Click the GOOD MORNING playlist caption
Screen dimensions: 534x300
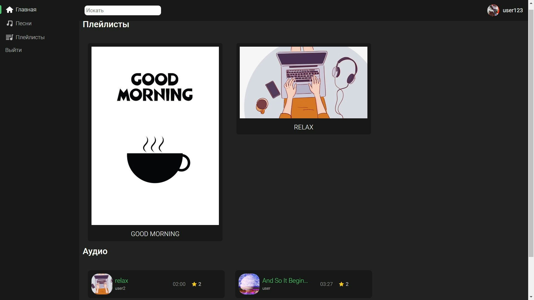(155, 234)
